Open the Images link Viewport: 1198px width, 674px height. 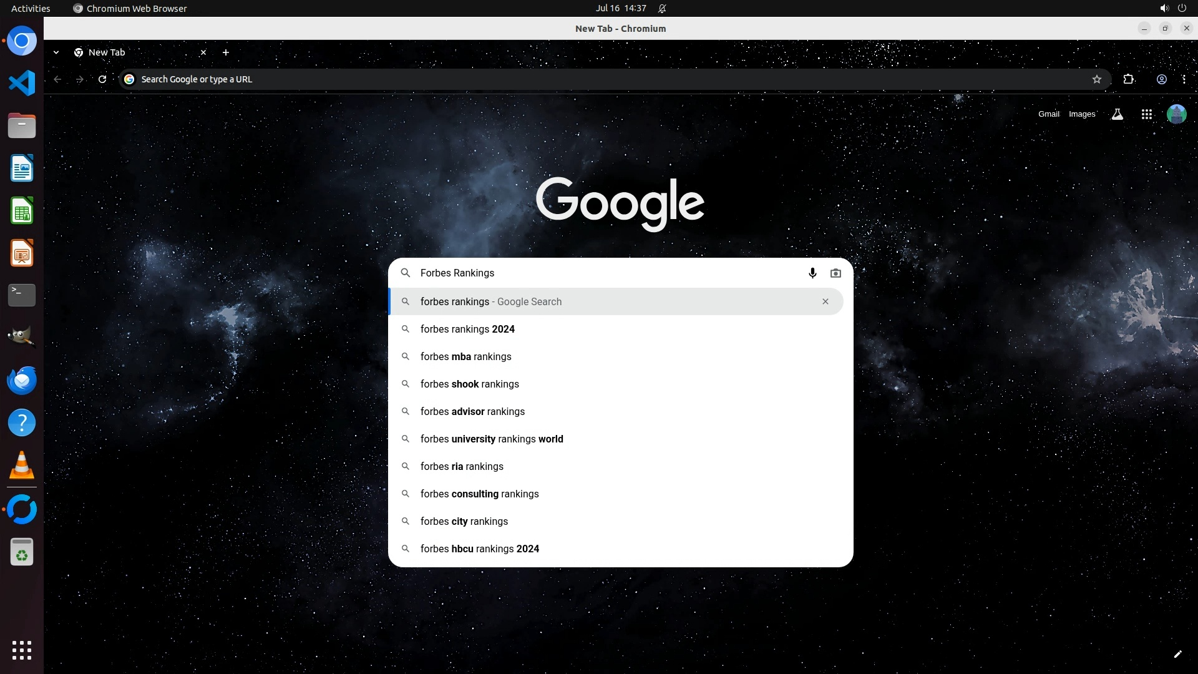pos(1081,114)
